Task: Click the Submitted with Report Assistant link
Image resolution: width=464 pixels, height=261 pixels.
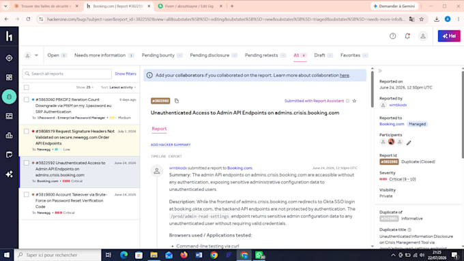Action: click(314, 101)
